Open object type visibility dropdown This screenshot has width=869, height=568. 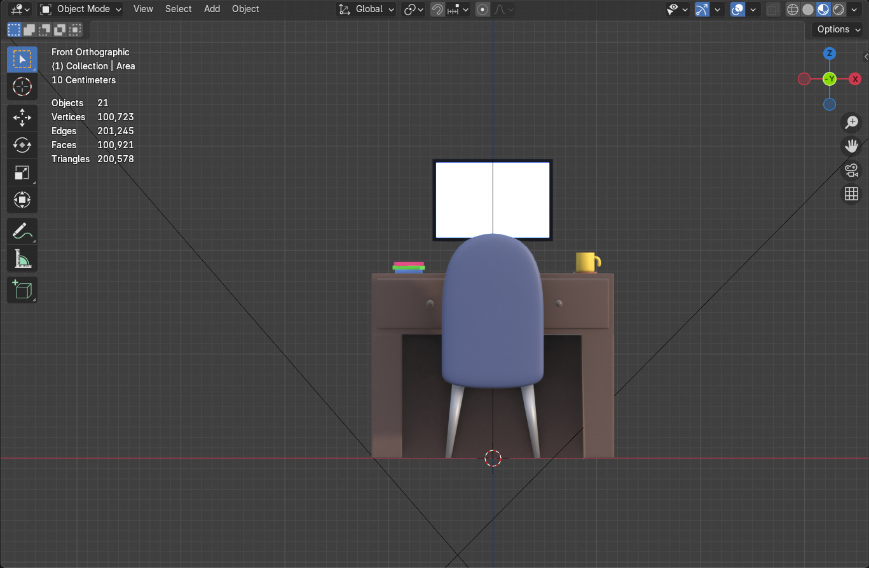coord(678,10)
